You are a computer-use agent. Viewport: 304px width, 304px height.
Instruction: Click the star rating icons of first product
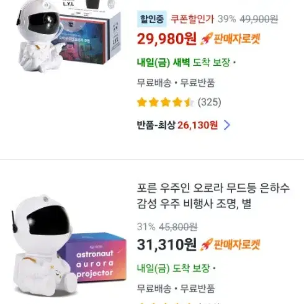pos(166,102)
